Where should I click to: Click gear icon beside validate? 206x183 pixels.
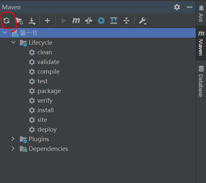pyautogui.click(x=32, y=62)
